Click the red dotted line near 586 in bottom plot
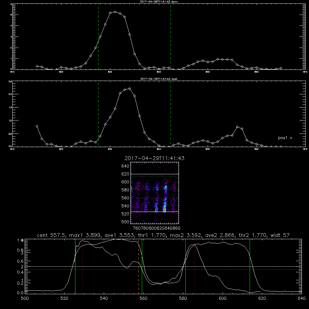The width and height of the screenshot is (309, 309). click(195, 266)
